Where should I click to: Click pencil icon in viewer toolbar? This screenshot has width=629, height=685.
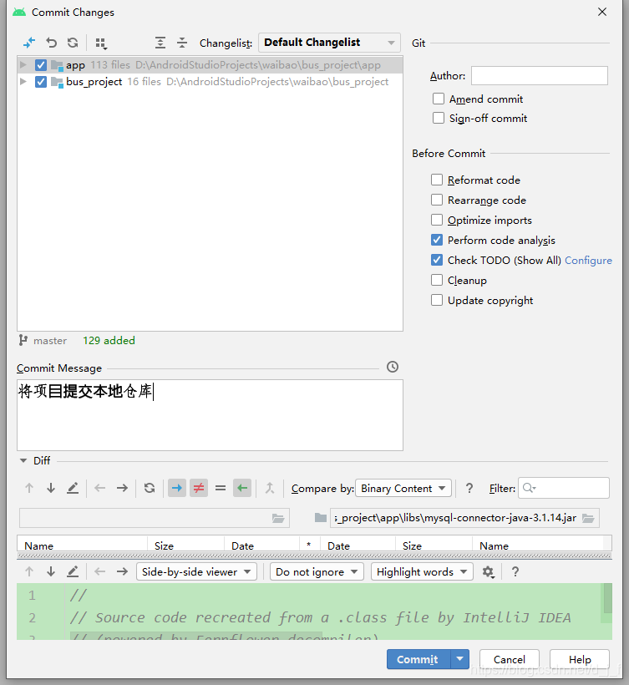click(x=73, y=571)
